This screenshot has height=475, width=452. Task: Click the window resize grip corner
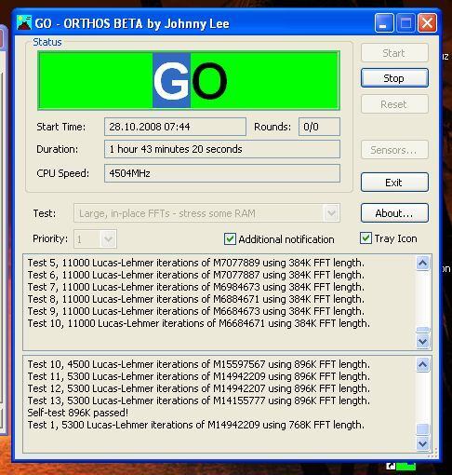(x=432, y=453)
